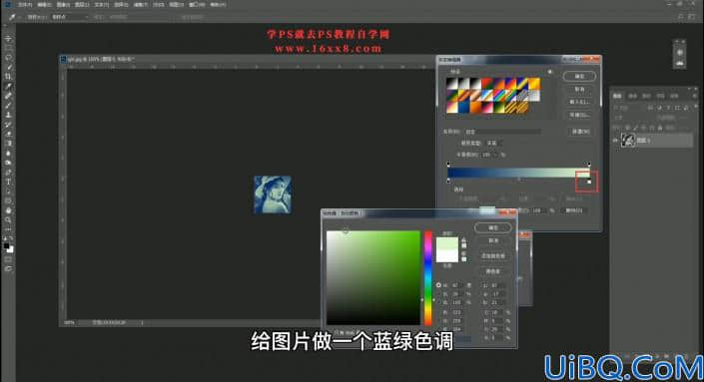Select the Lasso tool
This screenshot has width=704, height=382.
pyautogui.click(x=8, y=58)
